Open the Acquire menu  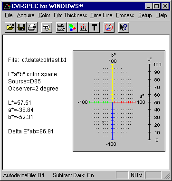[26, 15]
